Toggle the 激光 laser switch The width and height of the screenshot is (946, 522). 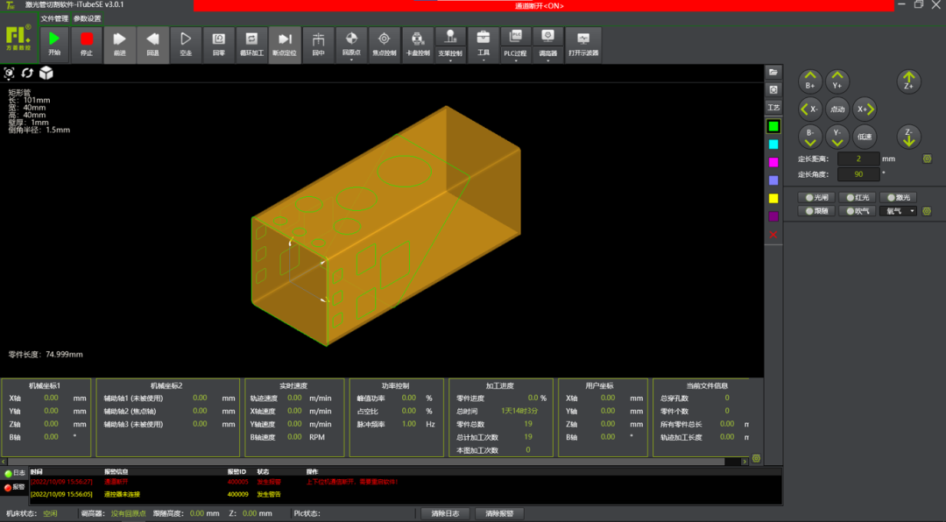click(x=899, y=197)
